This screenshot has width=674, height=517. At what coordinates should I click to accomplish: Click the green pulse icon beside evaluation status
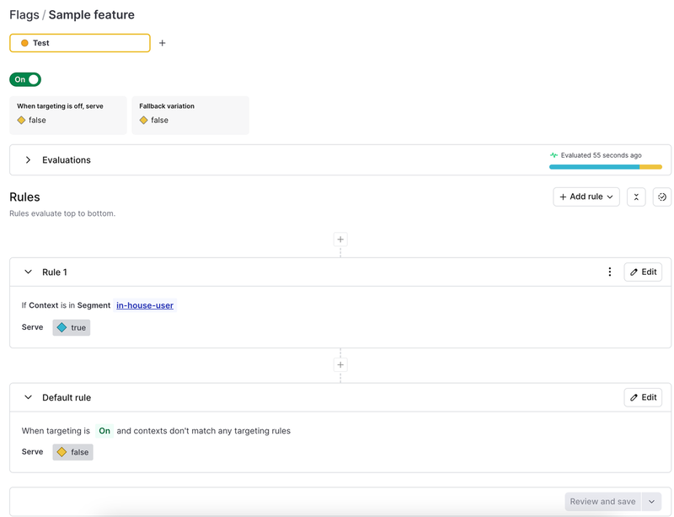click(554, 155)
